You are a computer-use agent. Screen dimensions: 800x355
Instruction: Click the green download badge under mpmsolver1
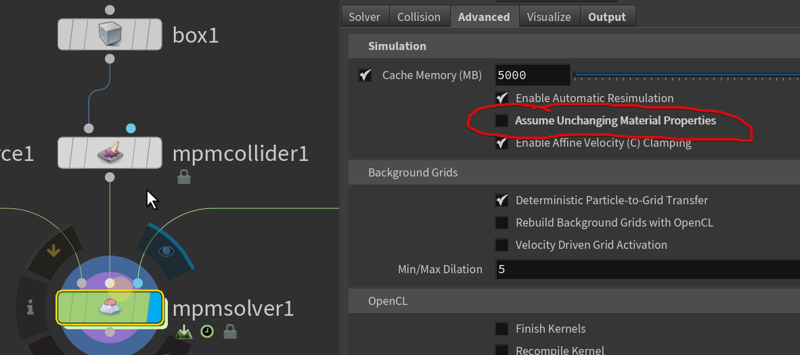click(x=184, y=333)
